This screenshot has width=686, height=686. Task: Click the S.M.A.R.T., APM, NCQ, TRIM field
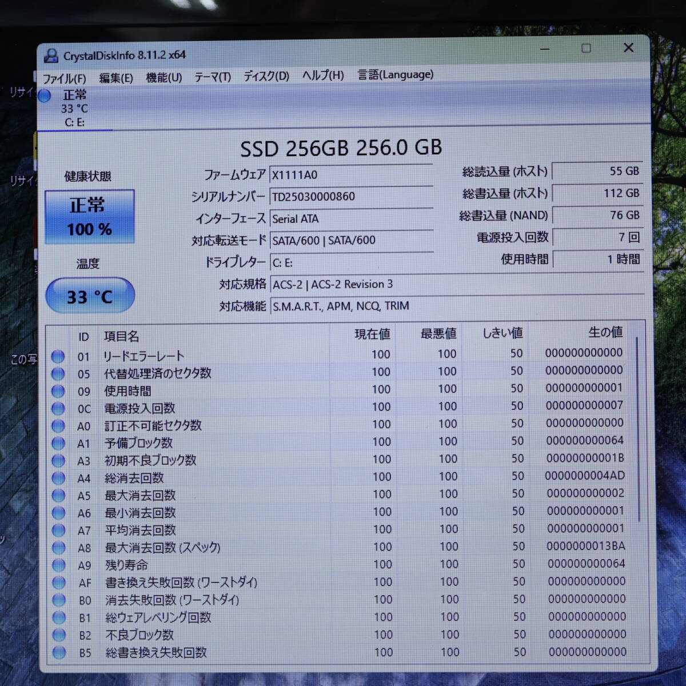[x=457, y=306]
